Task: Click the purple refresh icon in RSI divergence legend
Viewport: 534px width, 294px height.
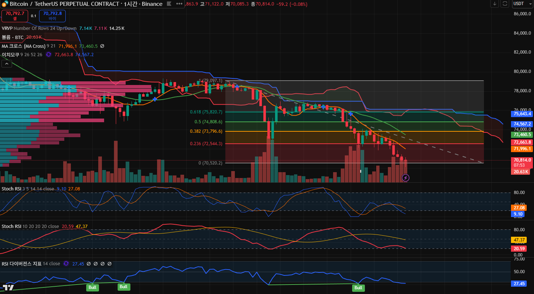Action: [66, 263]
